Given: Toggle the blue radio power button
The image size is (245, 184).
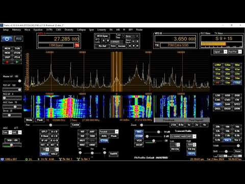Looking at the screenshot, I should click(x=7, y=39).
